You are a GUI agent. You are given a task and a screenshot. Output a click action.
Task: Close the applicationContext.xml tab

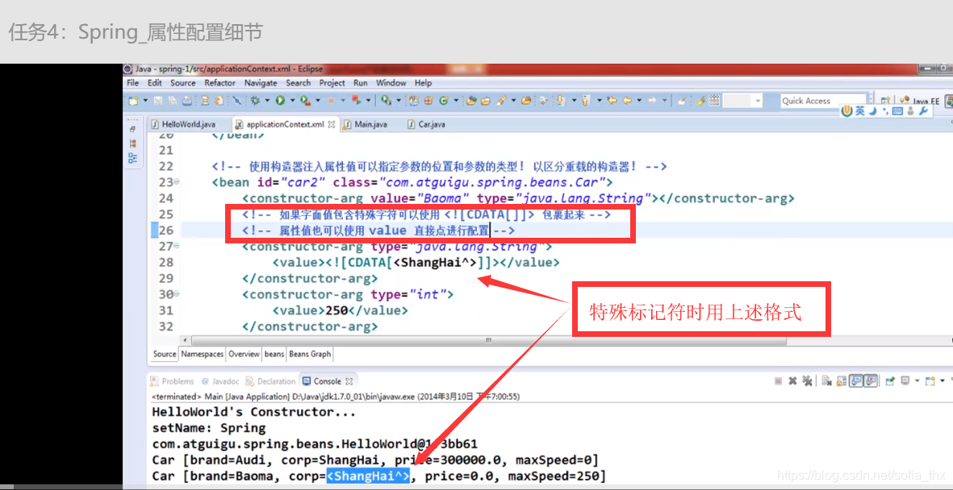(x=331, y=124)
